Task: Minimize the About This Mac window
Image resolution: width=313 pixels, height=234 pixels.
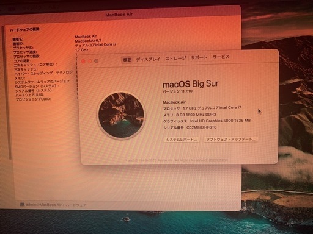Action: [x=90, y=61]
